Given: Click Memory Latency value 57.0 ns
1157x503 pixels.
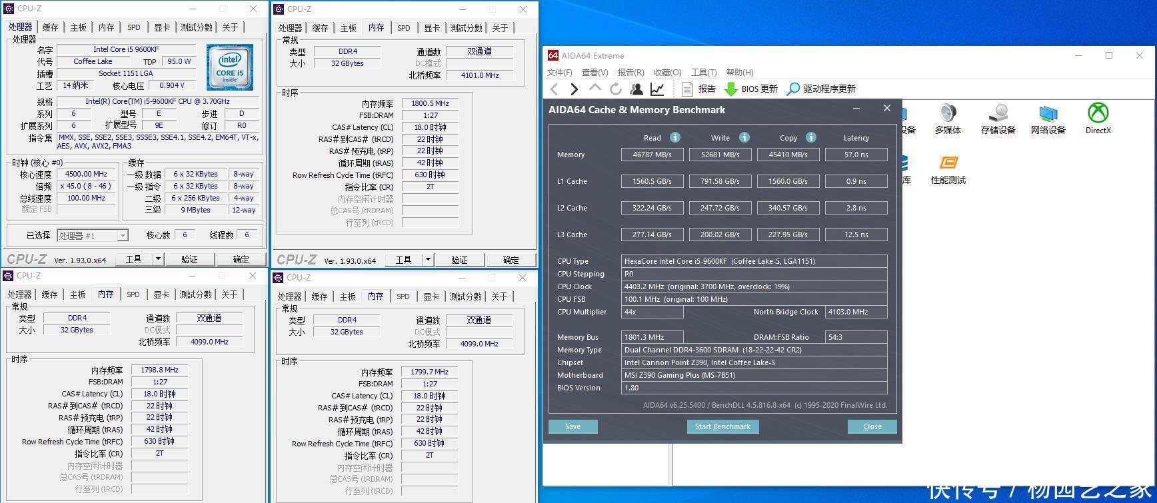Looking at the screenshot, I should tap(856, 155).
